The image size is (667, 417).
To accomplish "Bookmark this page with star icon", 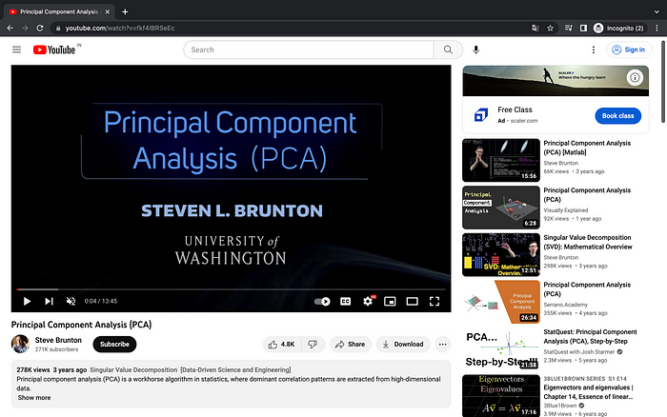I will click(x=550, y=28).
